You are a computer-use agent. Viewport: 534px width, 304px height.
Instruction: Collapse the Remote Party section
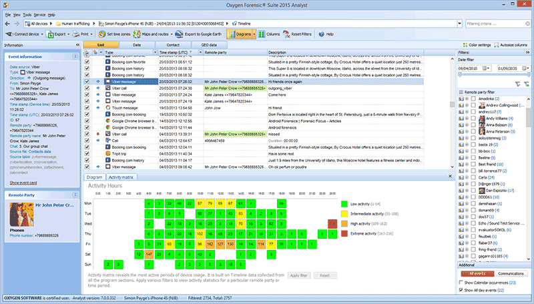(75, 195)
